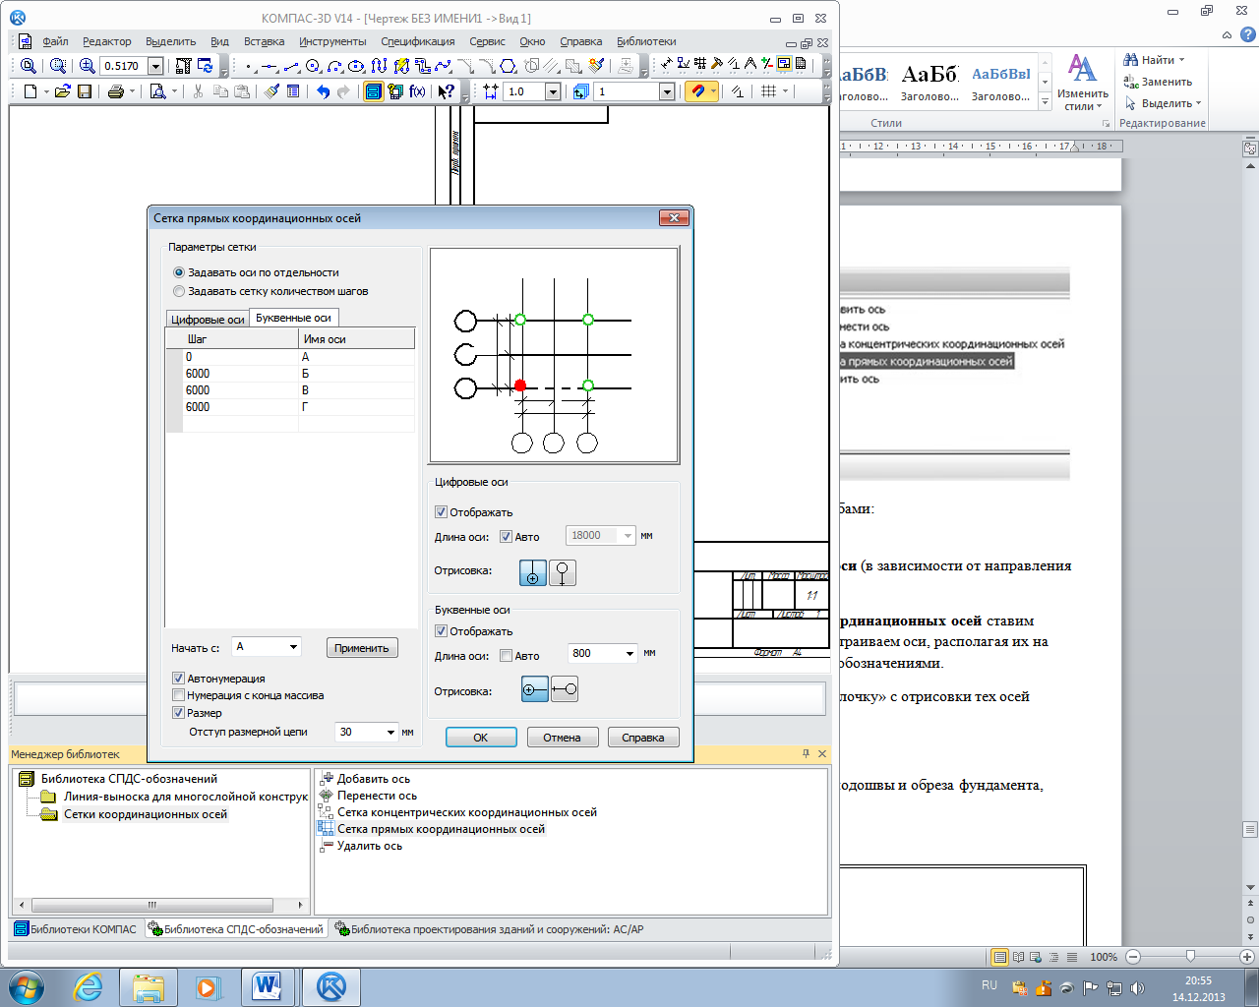
Task: Click the 'Справка' button in dialog
Action: tap(643, 738)
